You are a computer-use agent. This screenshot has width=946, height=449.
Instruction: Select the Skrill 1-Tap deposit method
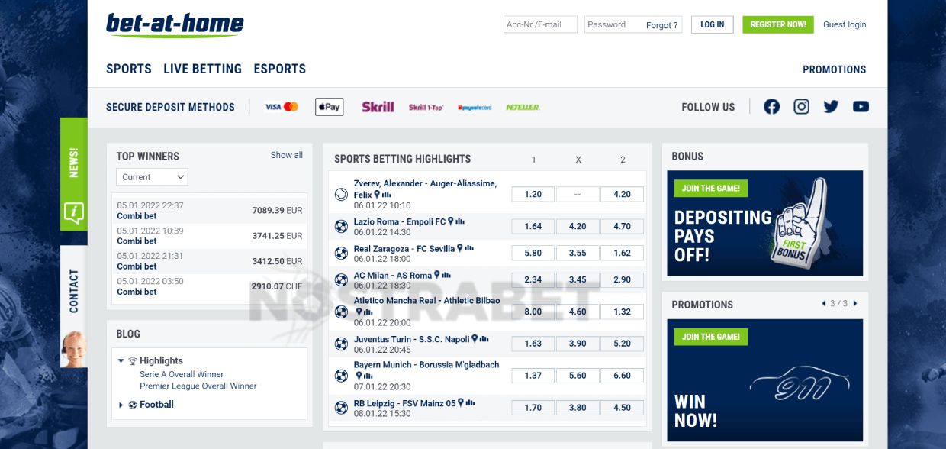point(426,108)
